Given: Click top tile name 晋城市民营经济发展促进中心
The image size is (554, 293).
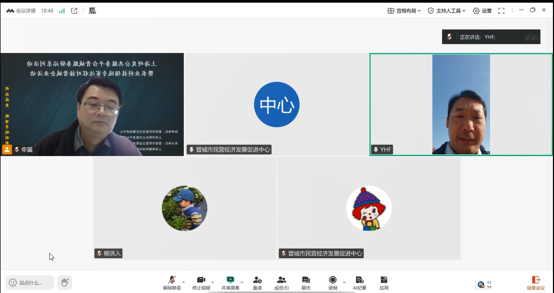Looking at the screenshot, I should [x=233, y=150].
